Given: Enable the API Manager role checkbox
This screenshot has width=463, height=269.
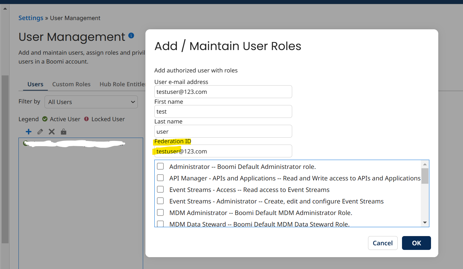Looking at the screenshot, I should point(160,178).
